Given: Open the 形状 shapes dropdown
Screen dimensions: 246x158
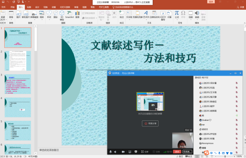Looking at the screenshot, I should (49, 15).
